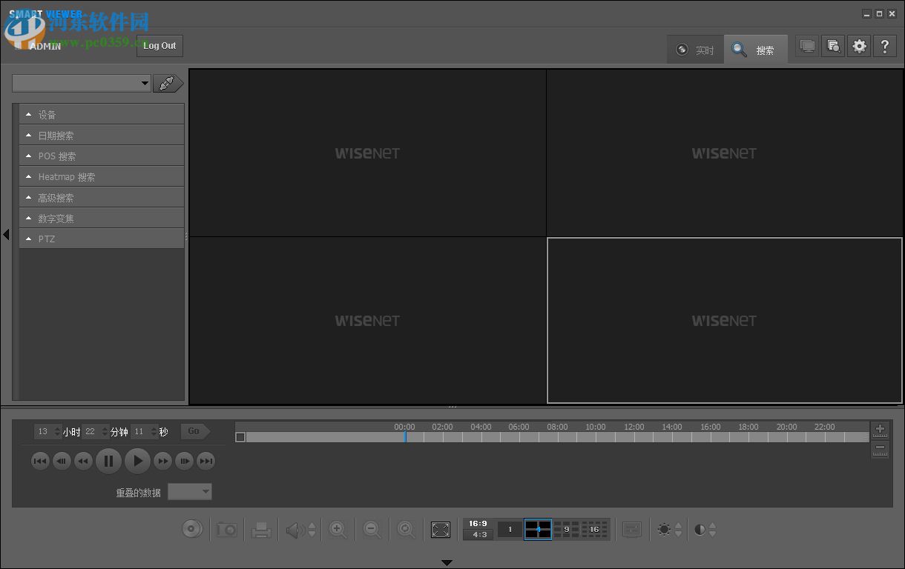The height and width of the screenshot is (569, 905).
Task: Select the 16:9 aspect ratio
Action: click(478, 524)
